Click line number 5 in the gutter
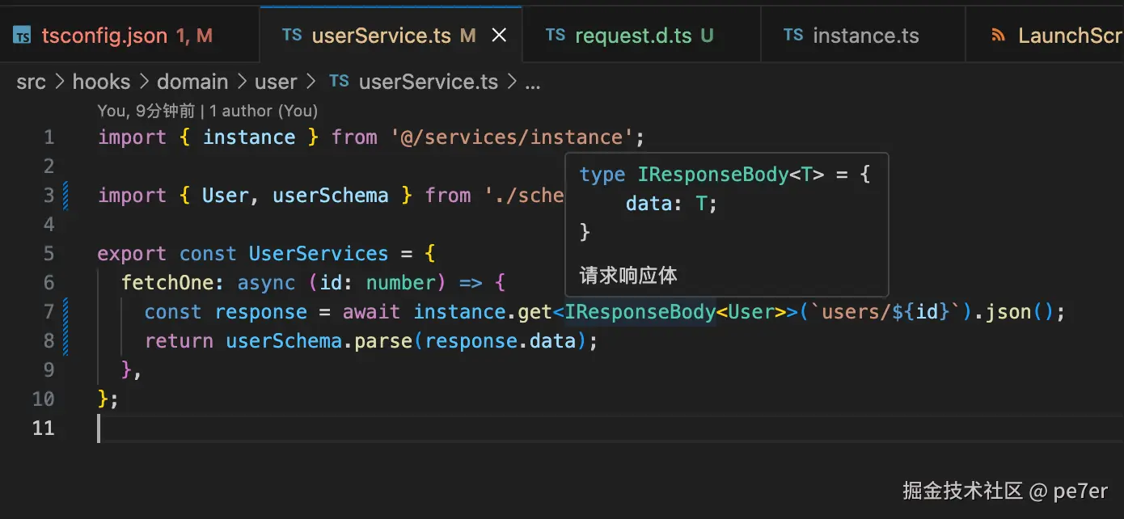1124x519 pixels. coord(49,254)
